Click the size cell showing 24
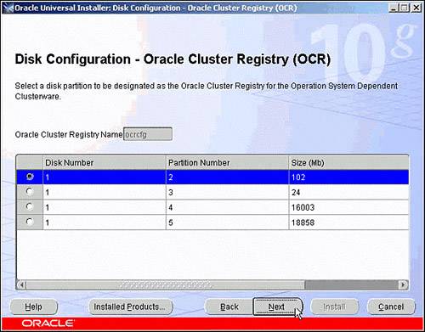The width and height of the screenshot is (425, 332). point(348,192)
